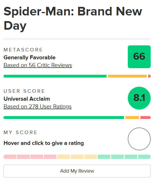Click red negative portion of Metascore bar
This screenshot has height=180, width=155.
click(149, 76)
